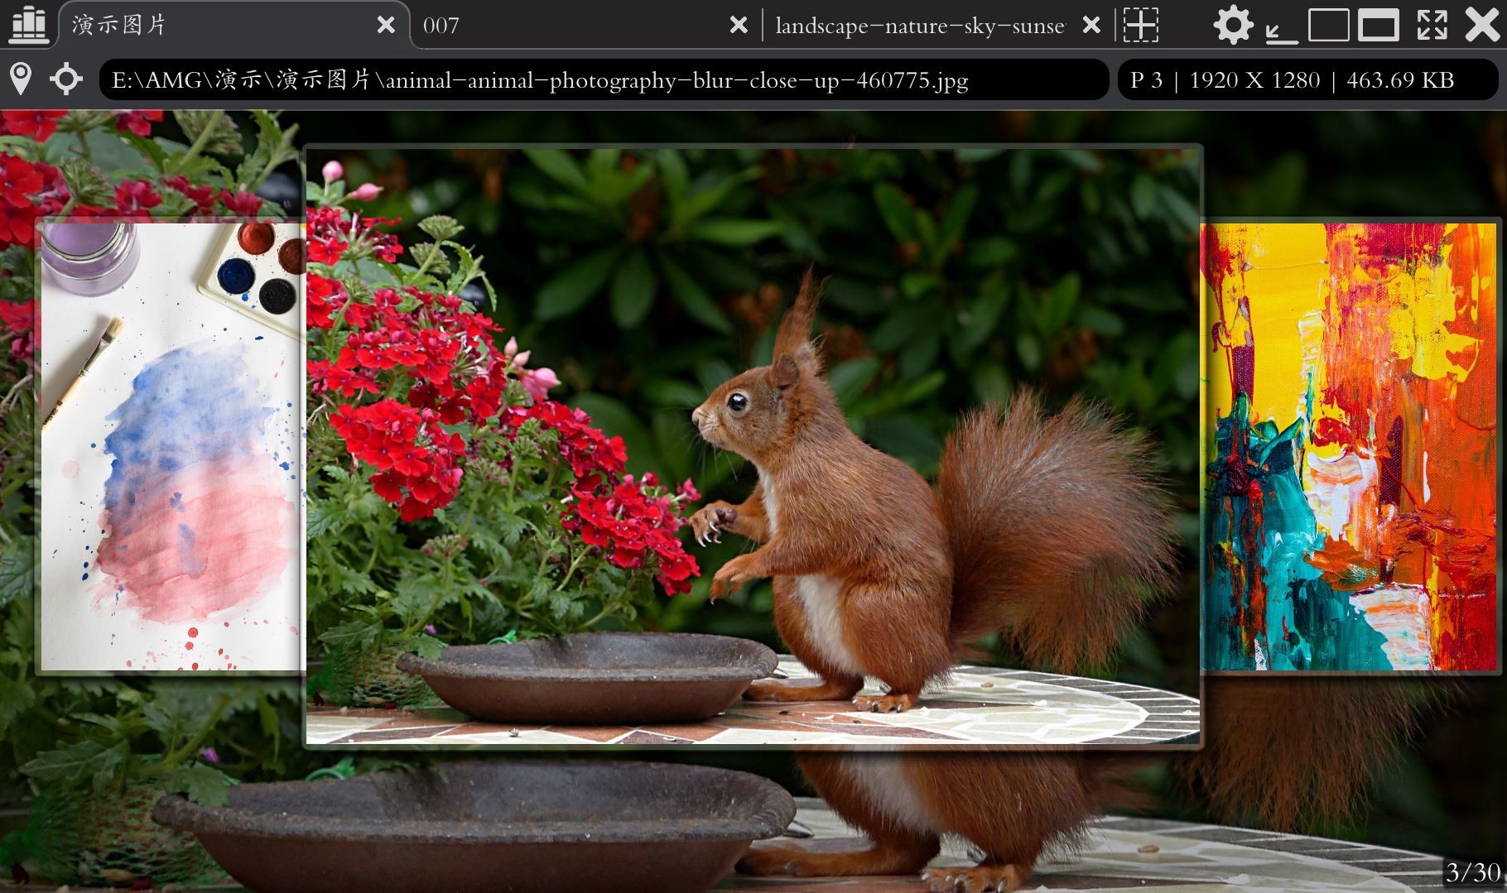Screen dimensions: 1507x893
Task: Switch to the 007 tab
Action: (x=497, y=25)
